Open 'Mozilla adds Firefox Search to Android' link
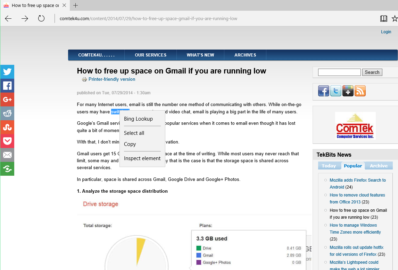Image resolution: width=398 pixels, height=270 pixels. pyautogui.click(x=358, y=184)
